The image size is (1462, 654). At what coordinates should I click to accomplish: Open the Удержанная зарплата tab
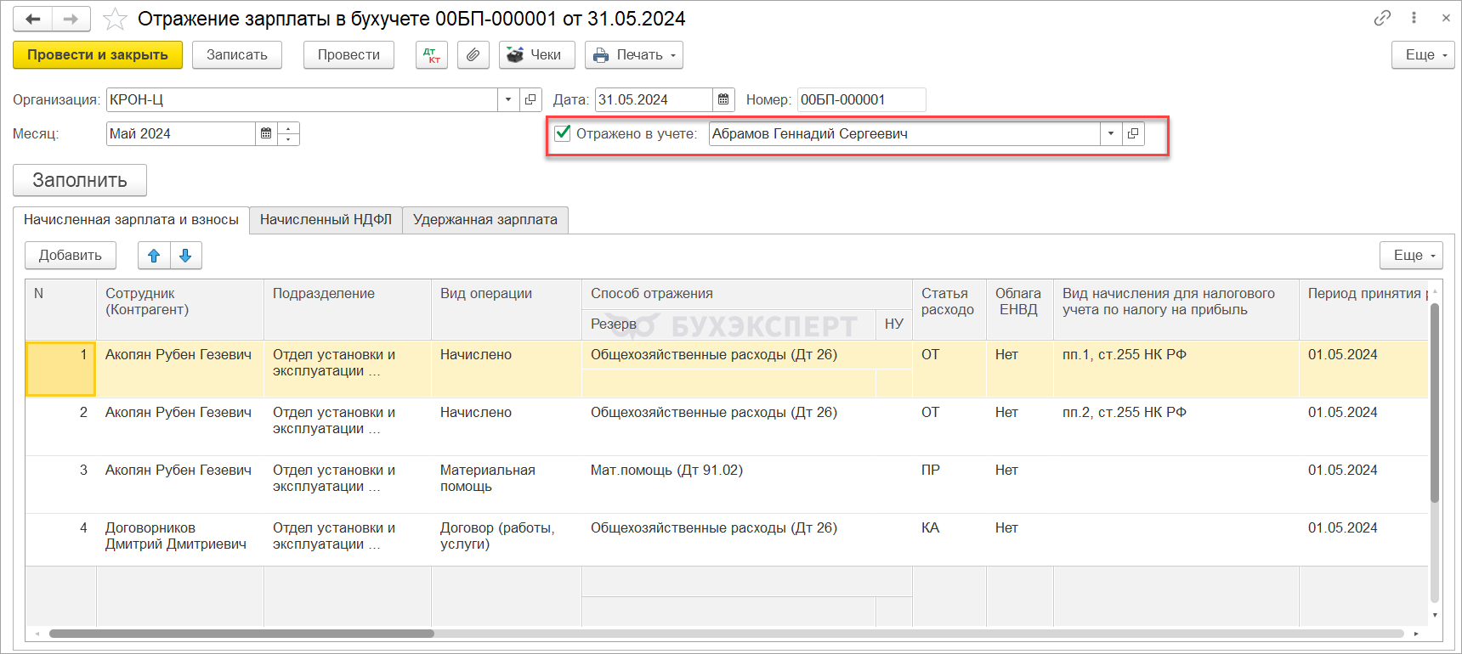coord(484,220)
